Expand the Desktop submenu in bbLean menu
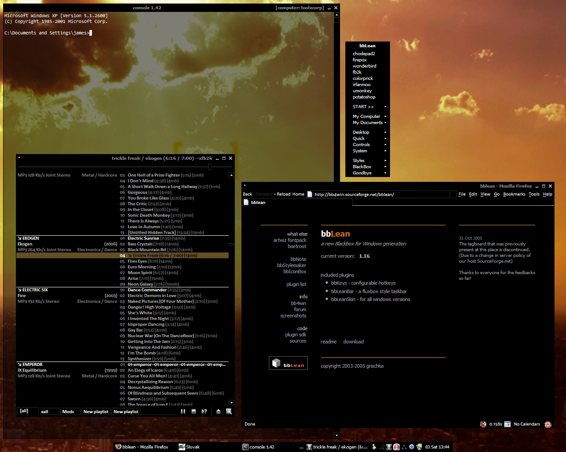 tap(368, 132)
